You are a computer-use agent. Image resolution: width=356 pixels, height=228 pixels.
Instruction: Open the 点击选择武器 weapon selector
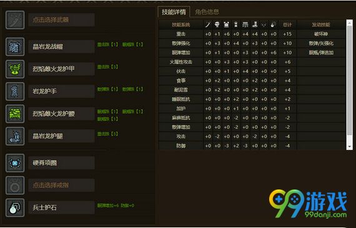point(62,20)
